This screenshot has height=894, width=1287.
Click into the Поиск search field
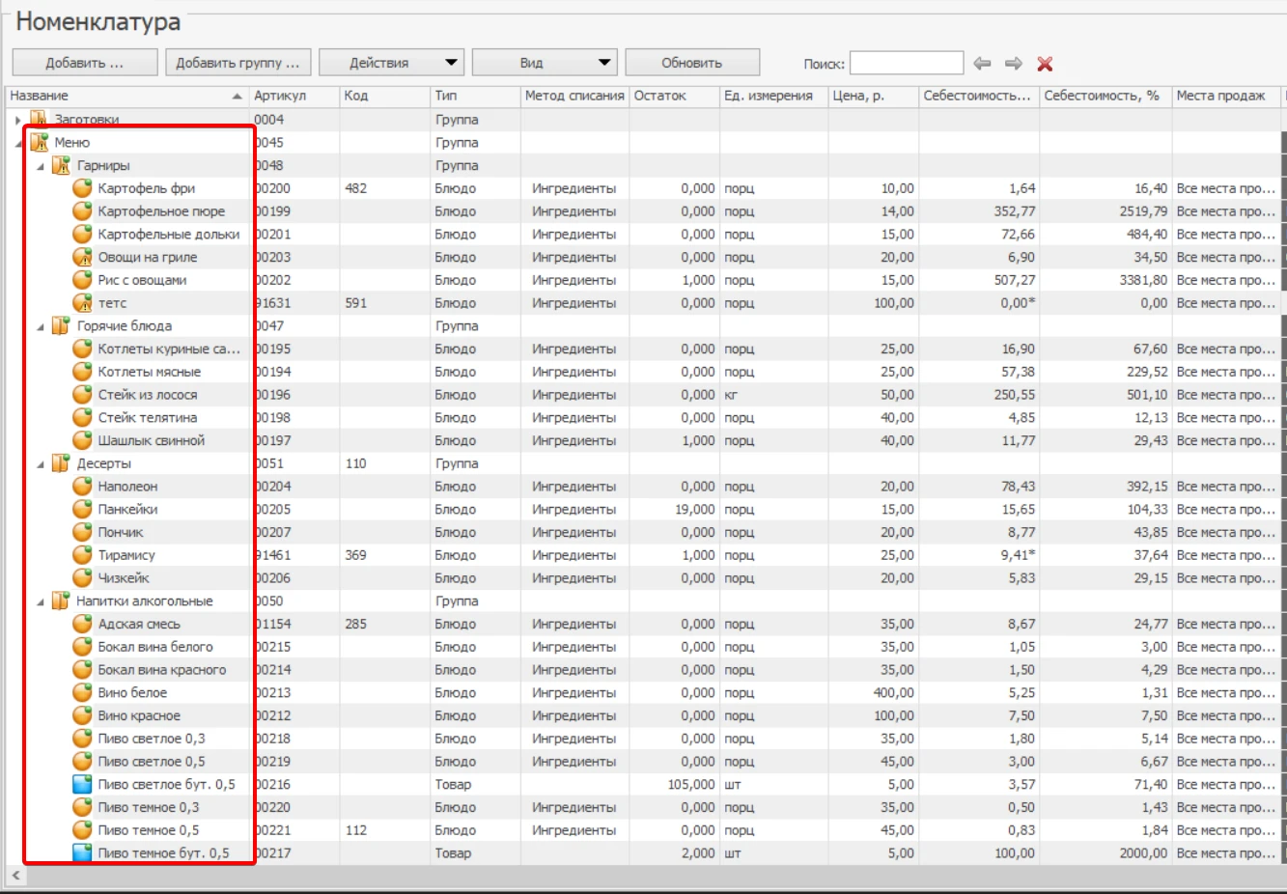907,64
